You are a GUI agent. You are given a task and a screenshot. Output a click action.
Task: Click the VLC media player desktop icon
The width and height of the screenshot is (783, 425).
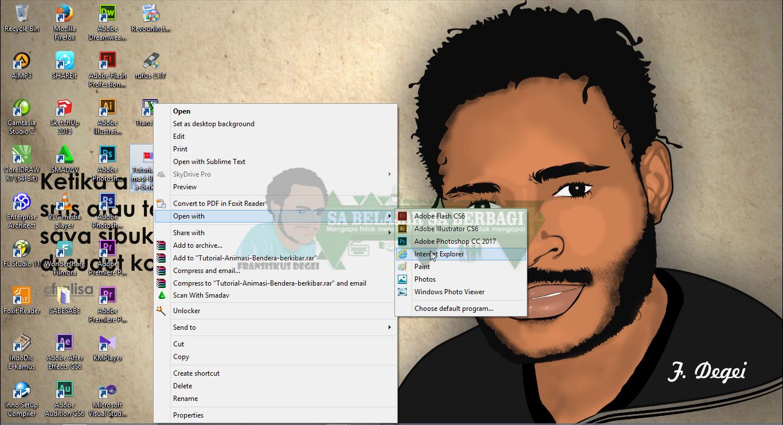coord(65,210)
